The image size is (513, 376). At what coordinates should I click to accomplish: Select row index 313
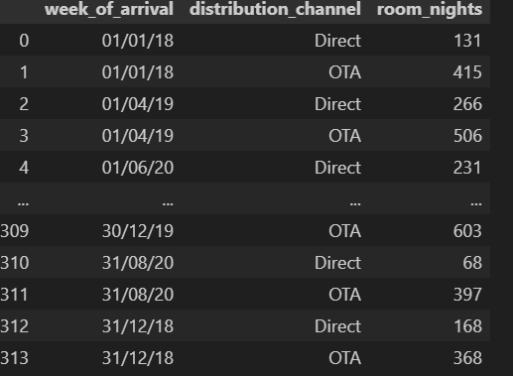click(15, 358)
